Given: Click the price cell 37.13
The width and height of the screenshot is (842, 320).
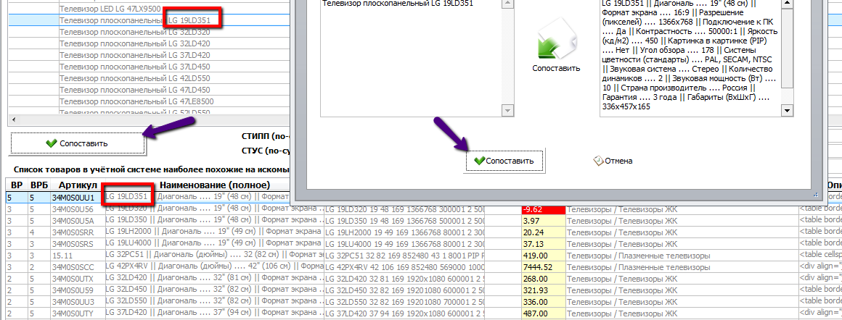Looking at the screenshot, I should 544,243.
